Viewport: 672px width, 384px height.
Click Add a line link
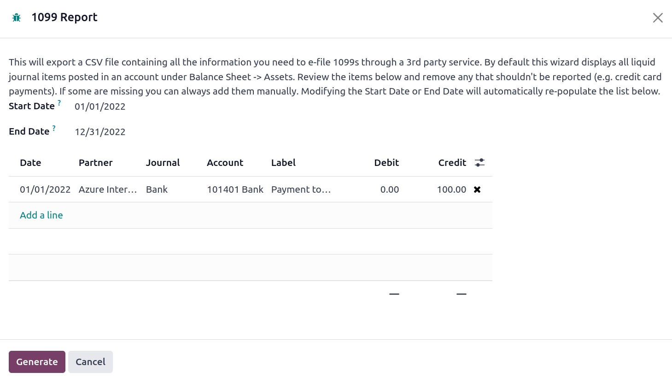coord(41,215)
